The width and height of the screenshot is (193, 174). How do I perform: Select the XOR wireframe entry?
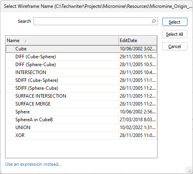point(81,135)
